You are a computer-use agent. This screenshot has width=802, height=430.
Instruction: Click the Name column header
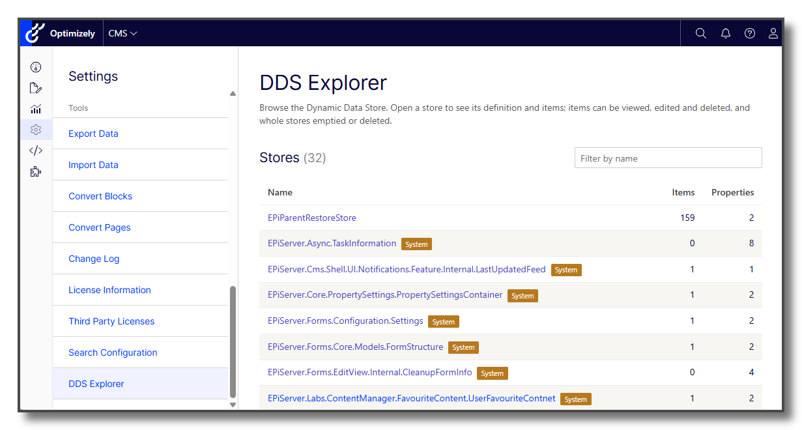(x=280, y=192)
